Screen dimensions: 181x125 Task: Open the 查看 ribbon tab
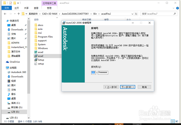coord(36,8)
